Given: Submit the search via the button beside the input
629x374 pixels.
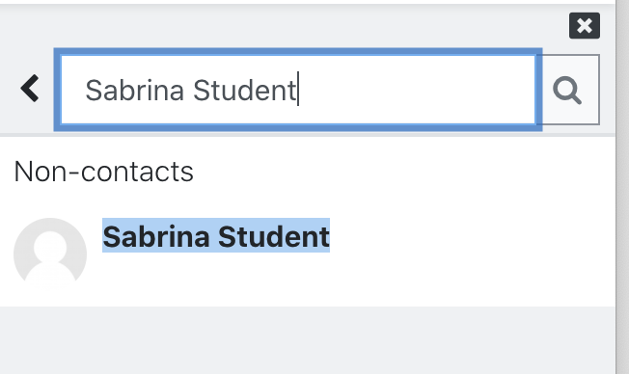Looking at the screenshot, I should coord(568,90).
